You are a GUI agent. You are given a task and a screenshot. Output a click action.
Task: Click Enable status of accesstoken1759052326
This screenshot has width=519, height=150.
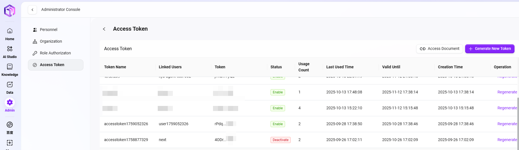click(278, 124)
